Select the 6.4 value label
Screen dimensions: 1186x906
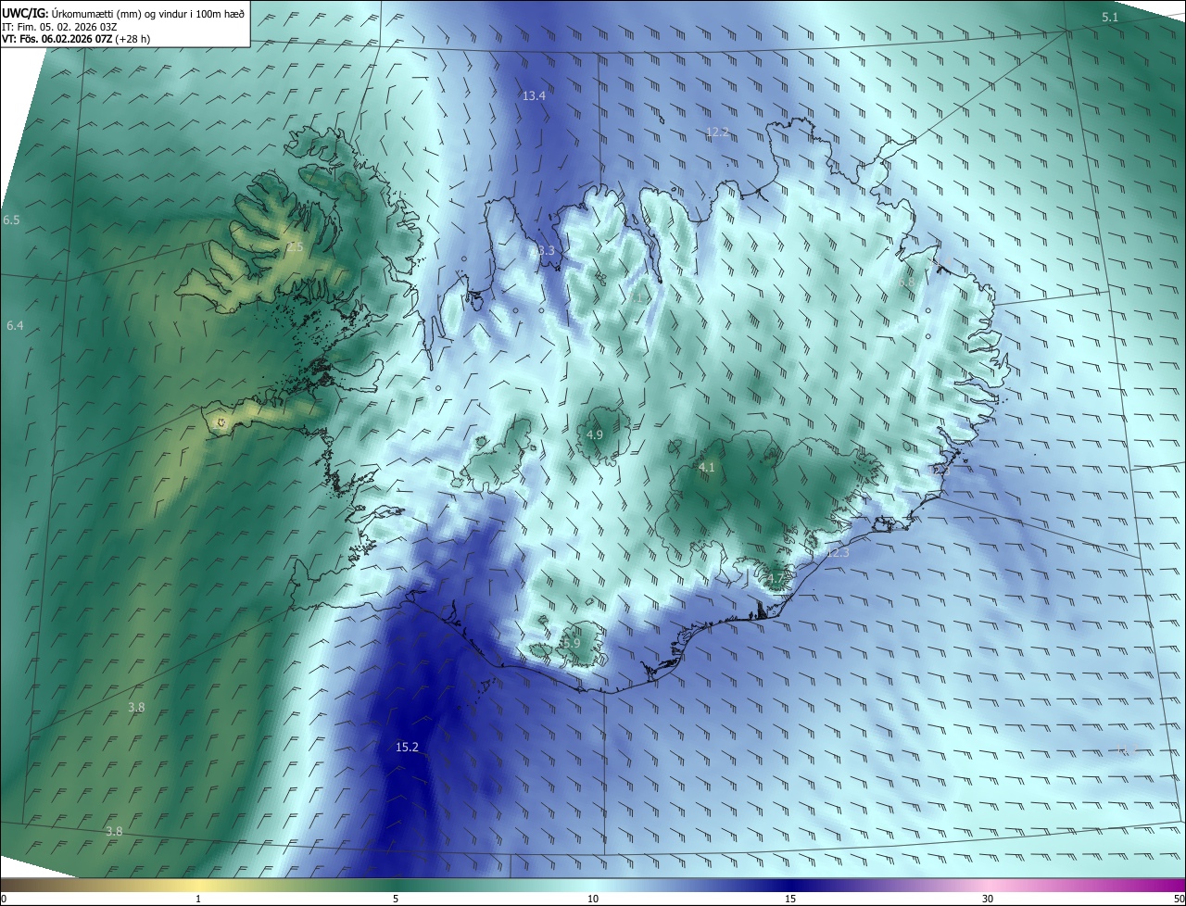point(15,326)
